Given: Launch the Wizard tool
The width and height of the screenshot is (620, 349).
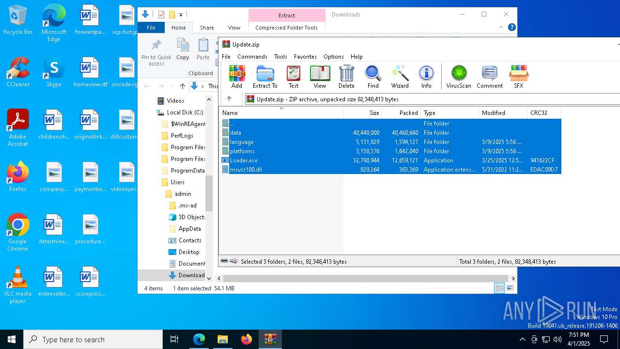Looking at the screenshot, I should [x=400, y=77].
